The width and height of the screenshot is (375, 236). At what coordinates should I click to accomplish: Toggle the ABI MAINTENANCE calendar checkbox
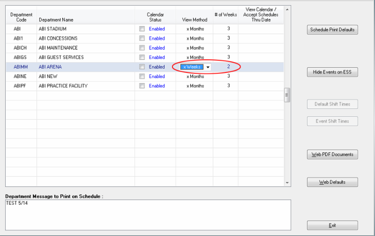click(142, 48)
